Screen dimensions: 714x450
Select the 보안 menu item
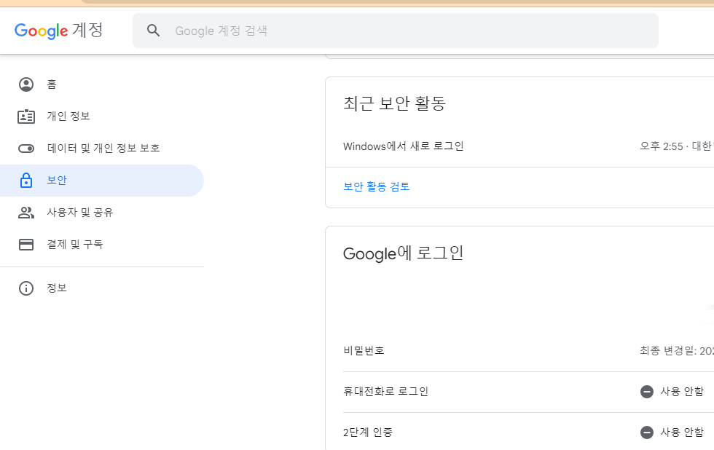click(x=102, y=180)
